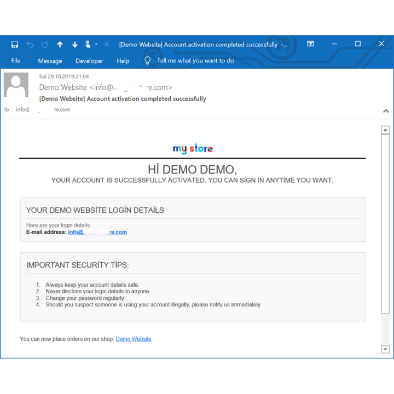
Task: Click the scroll down arrow
Action: coord(385,349)
